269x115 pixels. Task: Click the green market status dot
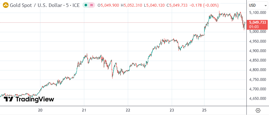(86, 5)
